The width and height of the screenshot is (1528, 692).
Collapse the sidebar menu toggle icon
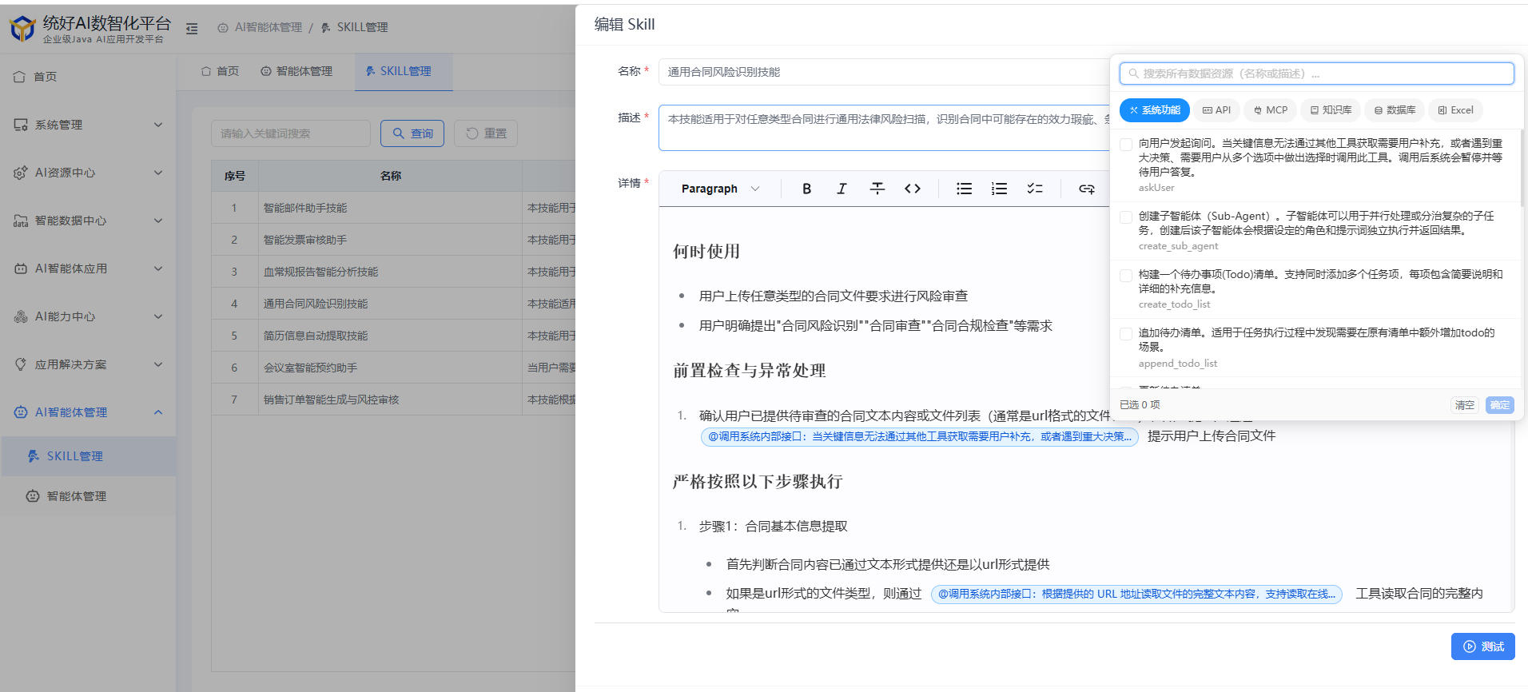[192, 28]
